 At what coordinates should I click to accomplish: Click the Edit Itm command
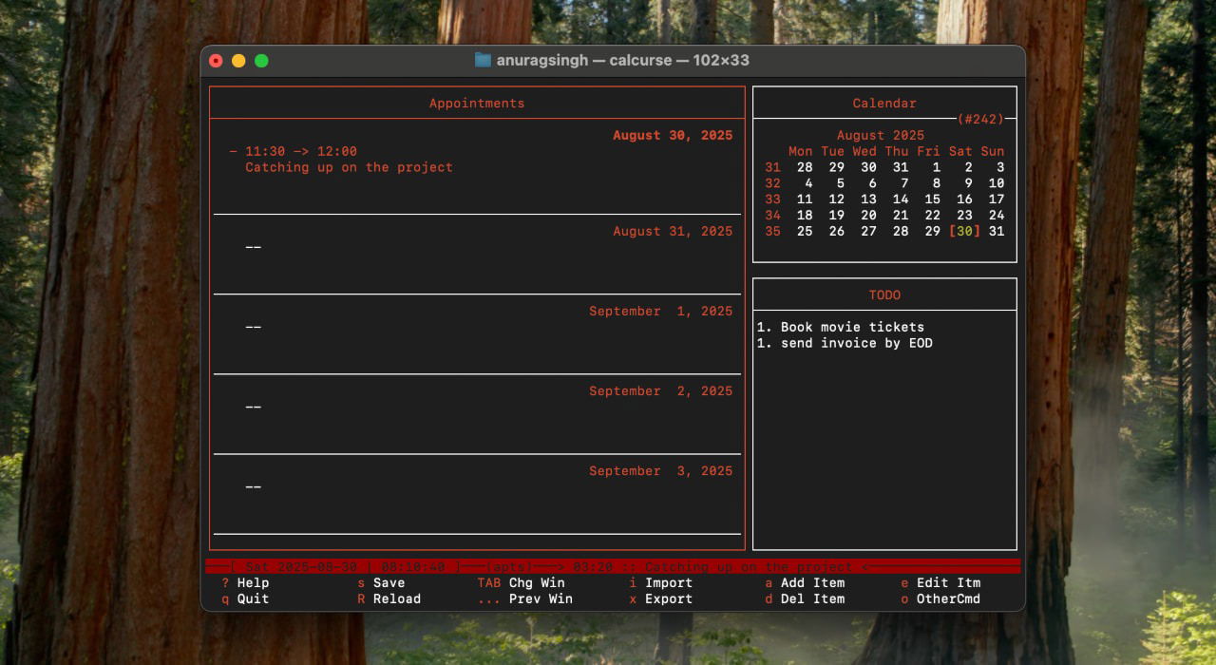[948, 583]
